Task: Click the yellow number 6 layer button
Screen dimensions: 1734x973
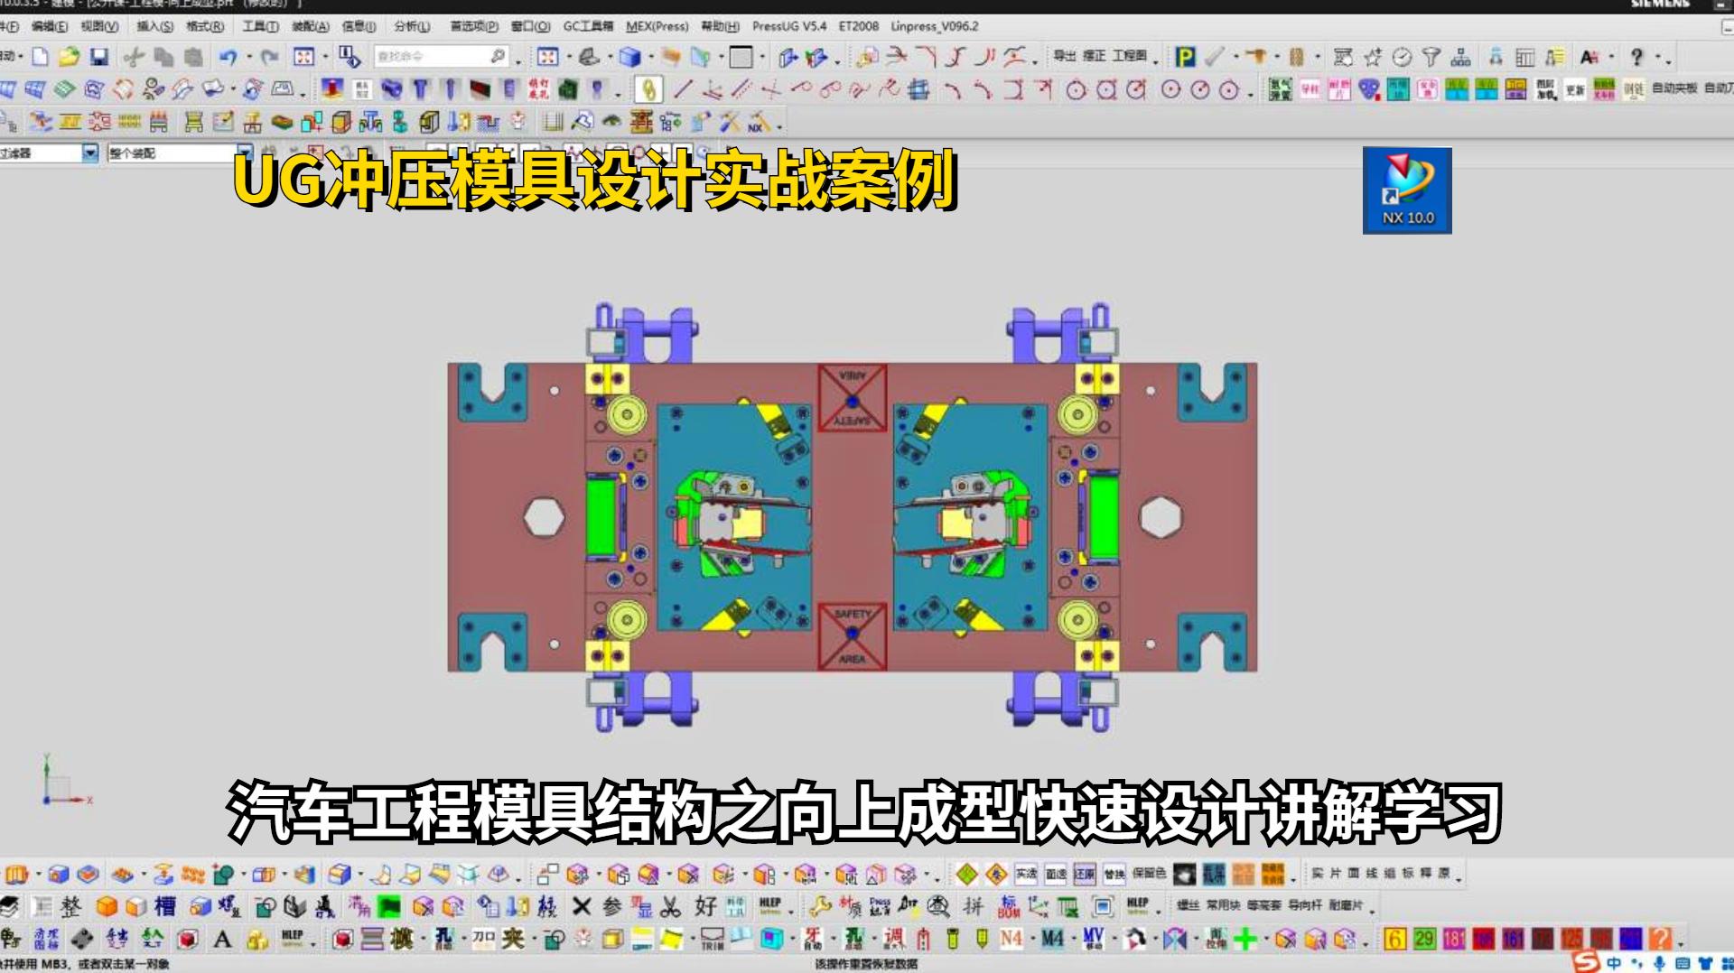Action: point(1394,939)
